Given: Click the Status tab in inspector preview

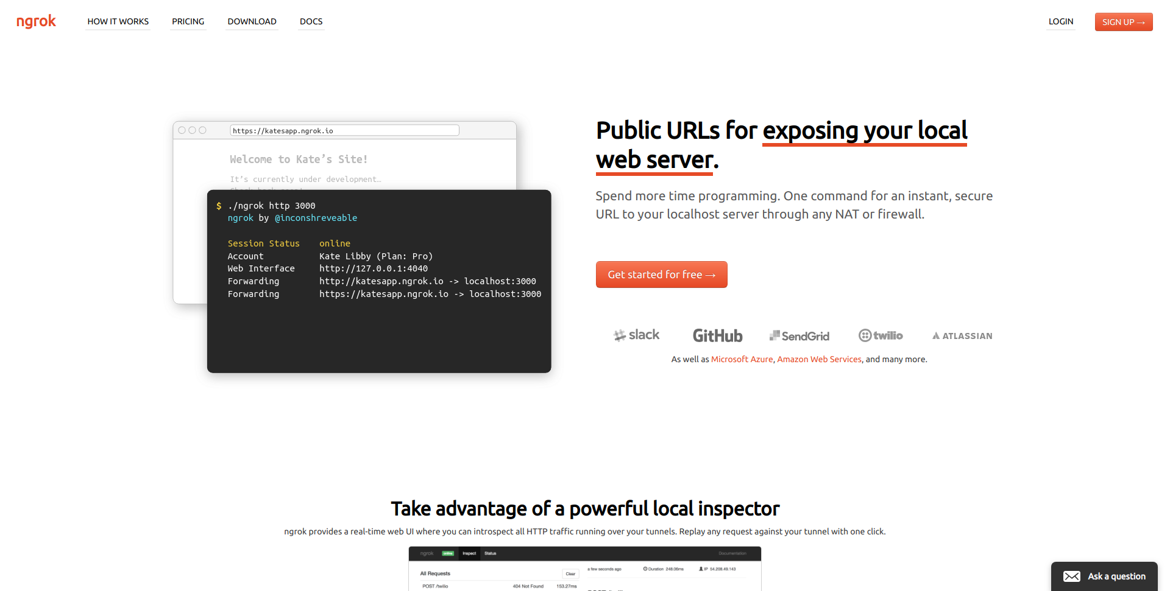Looking at the screenshot, I should click(491, 553).
